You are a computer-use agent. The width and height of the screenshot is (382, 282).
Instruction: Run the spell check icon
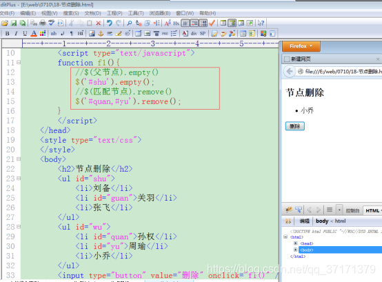(52, 23)
